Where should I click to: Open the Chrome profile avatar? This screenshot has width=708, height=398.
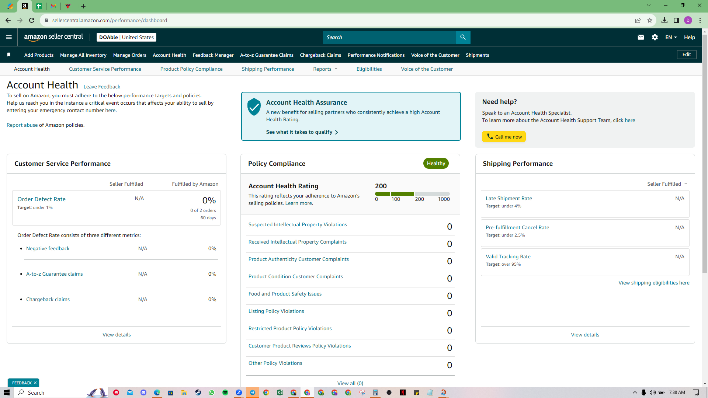(x=688, y=20)
